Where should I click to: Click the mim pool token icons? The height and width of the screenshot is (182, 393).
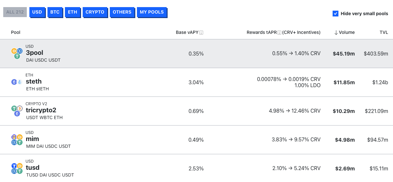pyautogui.click(x=17, y=139)
